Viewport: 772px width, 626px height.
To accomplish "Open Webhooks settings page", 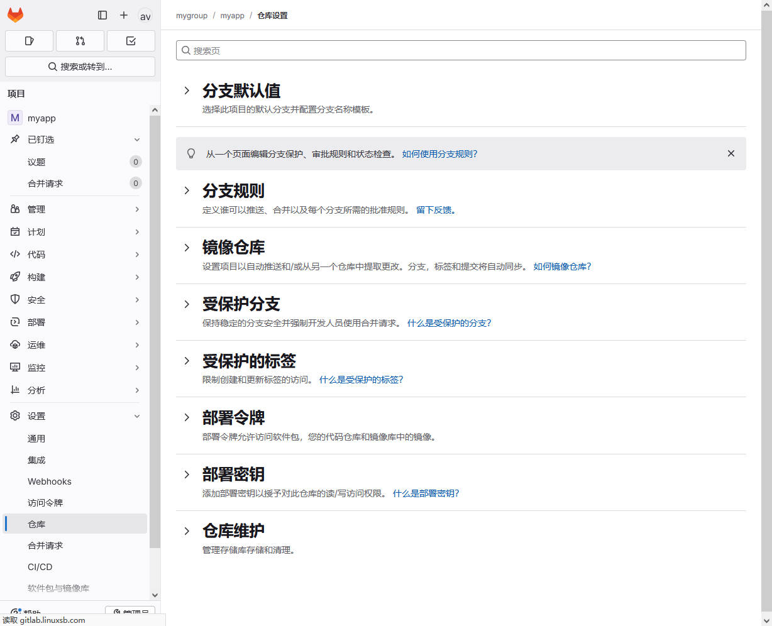I will tap(50, 481).
